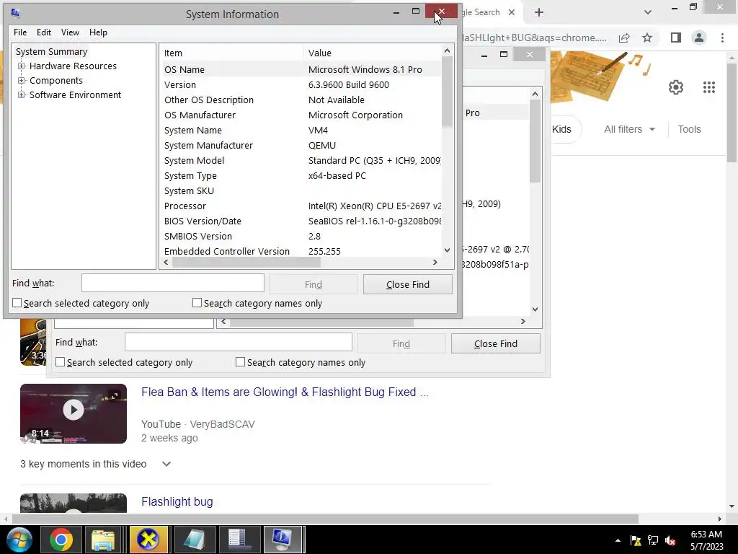Bookmark this page with the star icon
This screenshot has height=554, width=738.
[x=647, y=38]
